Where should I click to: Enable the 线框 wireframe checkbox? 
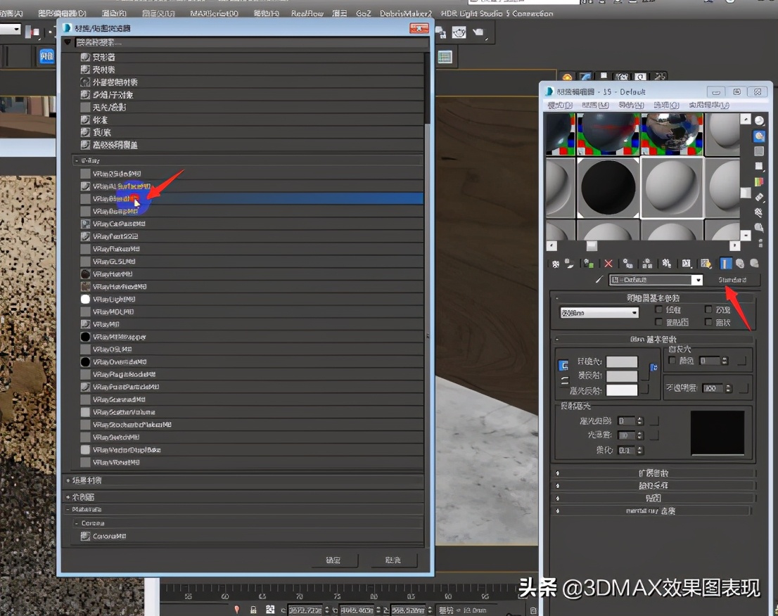658,310
